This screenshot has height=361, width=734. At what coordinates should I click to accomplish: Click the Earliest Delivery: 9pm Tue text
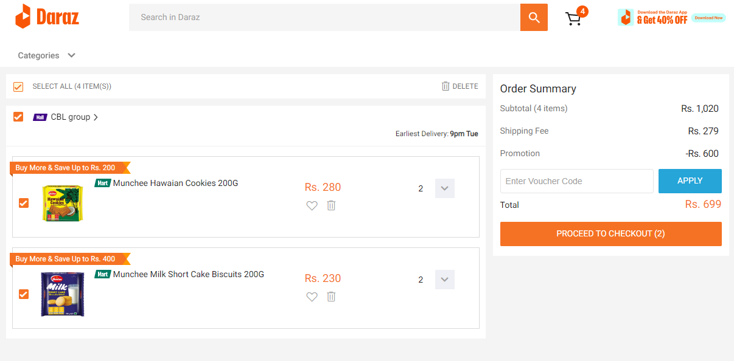(x=436, y=134)
